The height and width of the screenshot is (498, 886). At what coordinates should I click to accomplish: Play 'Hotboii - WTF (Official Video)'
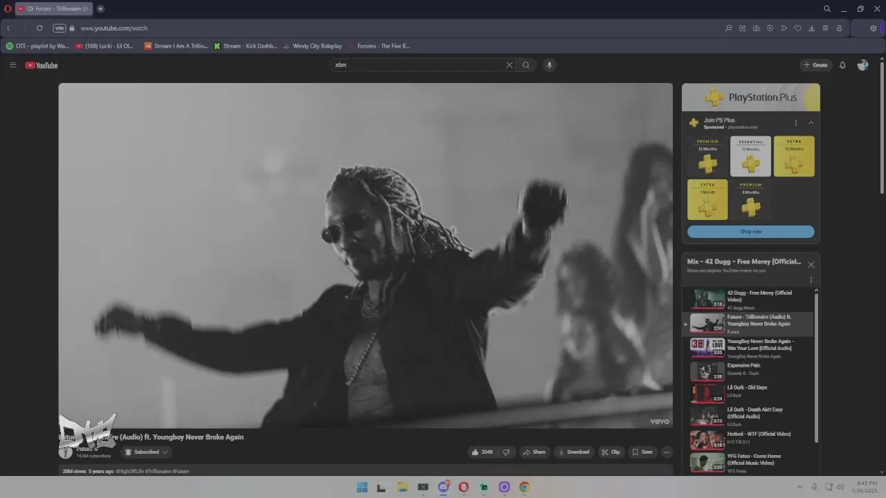click(747, 439)
